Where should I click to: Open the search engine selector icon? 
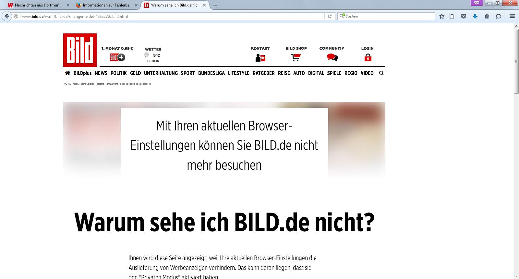point(342,16)
